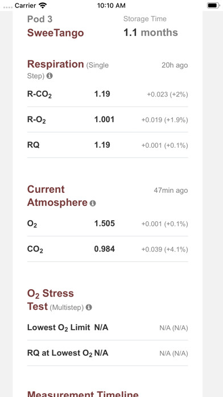Tap the Current Atmosphere heading
Viewport: 223px width, 397px height.
click(57, 196)
